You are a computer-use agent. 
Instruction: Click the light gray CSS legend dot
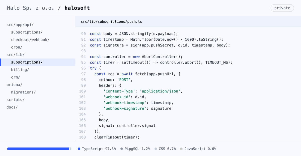click(156, 149)
